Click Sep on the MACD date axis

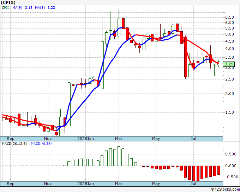point(10,184)
